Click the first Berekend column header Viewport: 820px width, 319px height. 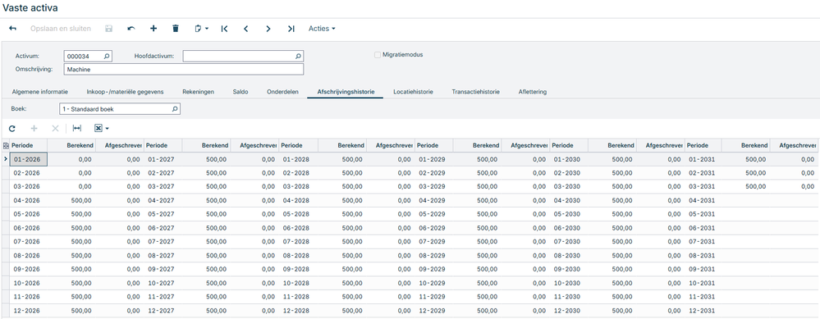(71, 146)
